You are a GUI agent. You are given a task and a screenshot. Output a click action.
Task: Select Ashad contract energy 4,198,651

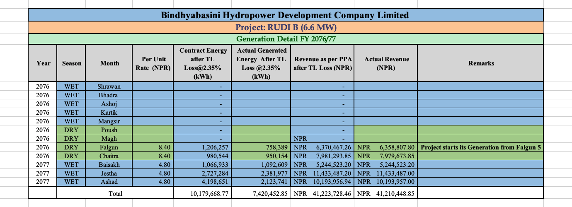tap(203, 182)
